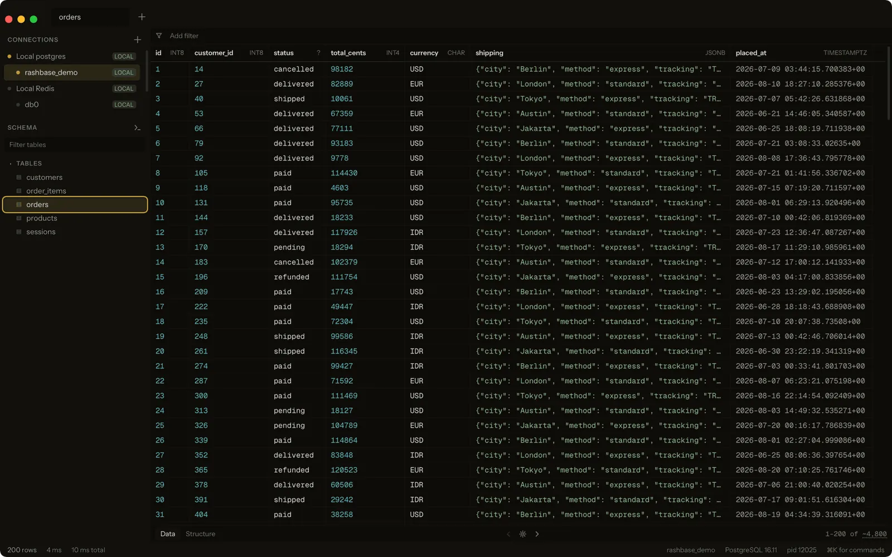
Task: Click the Local Redis status dot
Action: (9, 89)
